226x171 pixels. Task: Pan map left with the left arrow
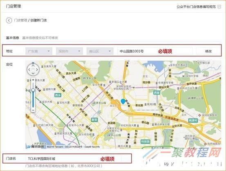point(29,70)
